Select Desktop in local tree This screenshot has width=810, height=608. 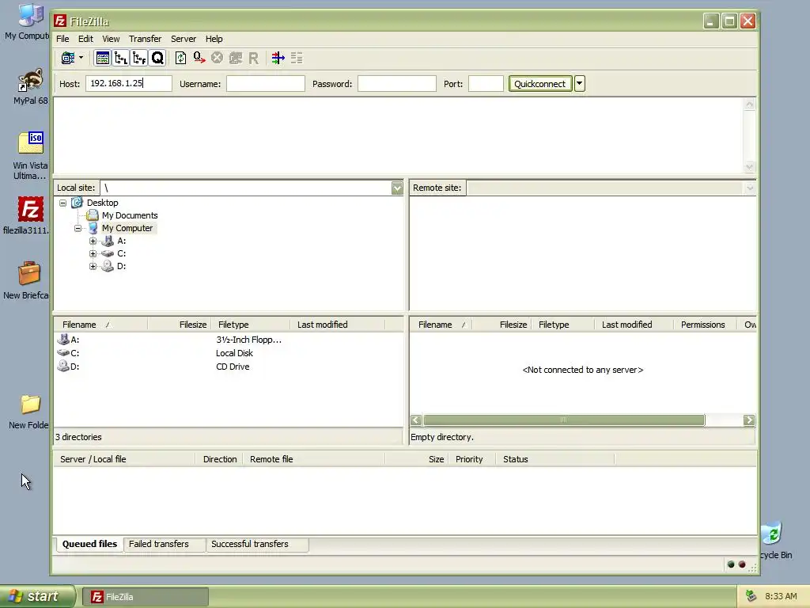pyautogui.click(x=102, y=203)
